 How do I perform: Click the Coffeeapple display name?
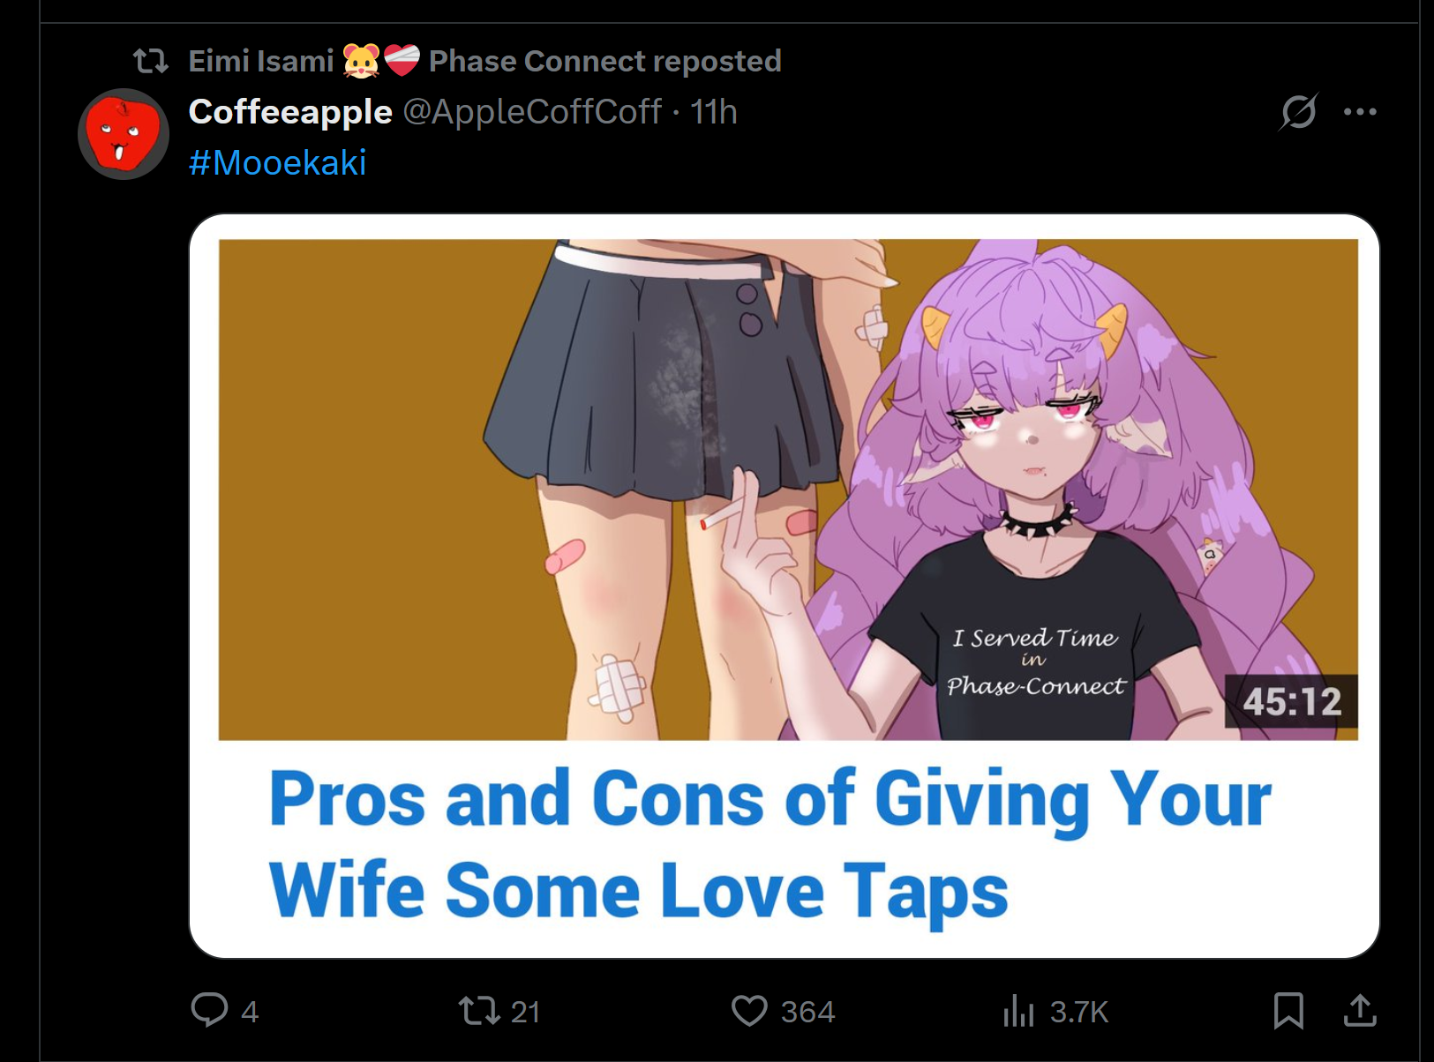pyautogui.click(x=290, y=112)
